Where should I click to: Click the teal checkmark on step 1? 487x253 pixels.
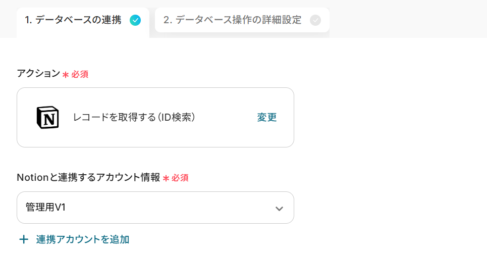[135, 20]
